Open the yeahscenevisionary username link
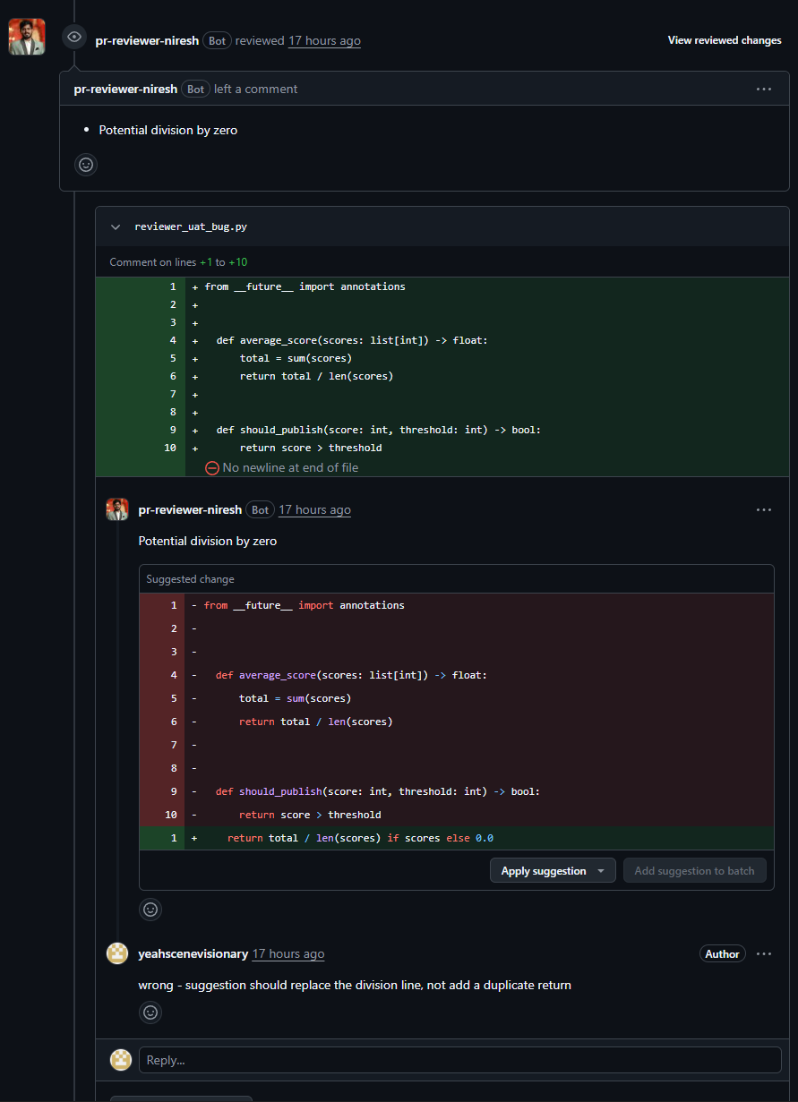The height and width of the screenshot is (1102, 798). click(x=193, y=953)
